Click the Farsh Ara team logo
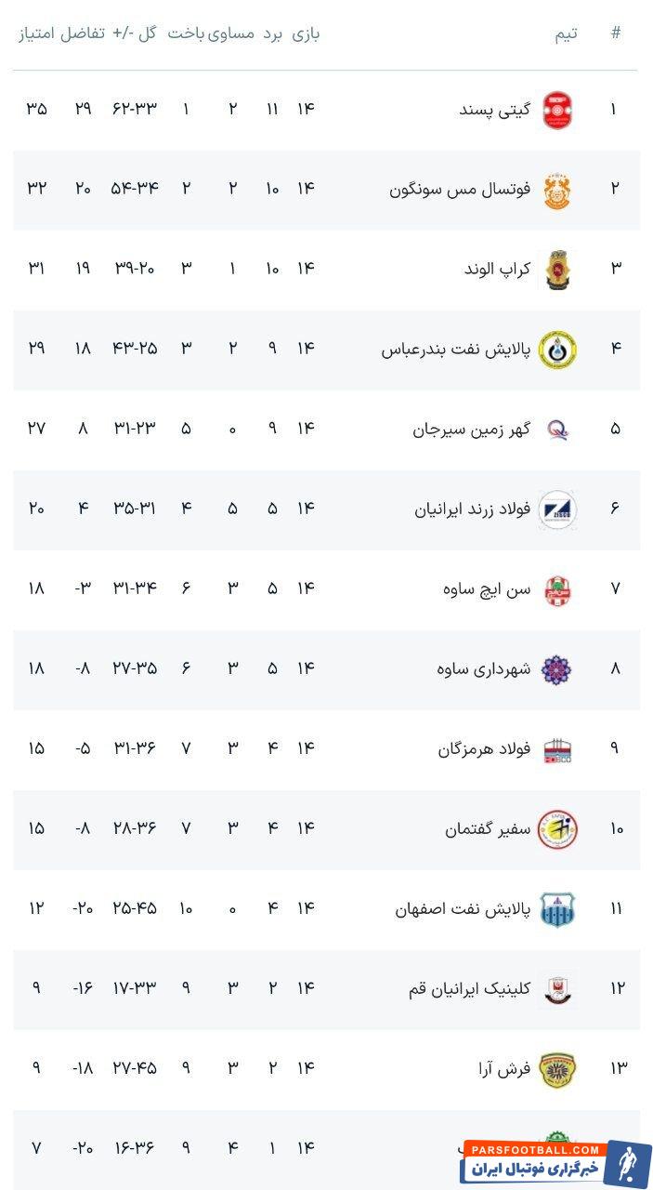The height and width of the screenshot is (1190, 653). pyautogui.click(x=556, y=1069)
